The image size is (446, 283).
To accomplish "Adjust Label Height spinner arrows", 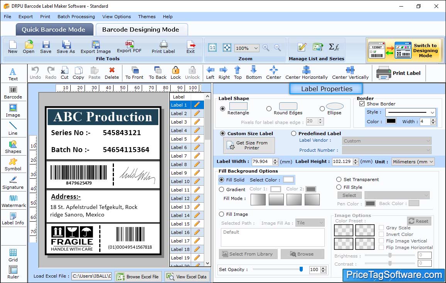I will [x=356, y=161].
